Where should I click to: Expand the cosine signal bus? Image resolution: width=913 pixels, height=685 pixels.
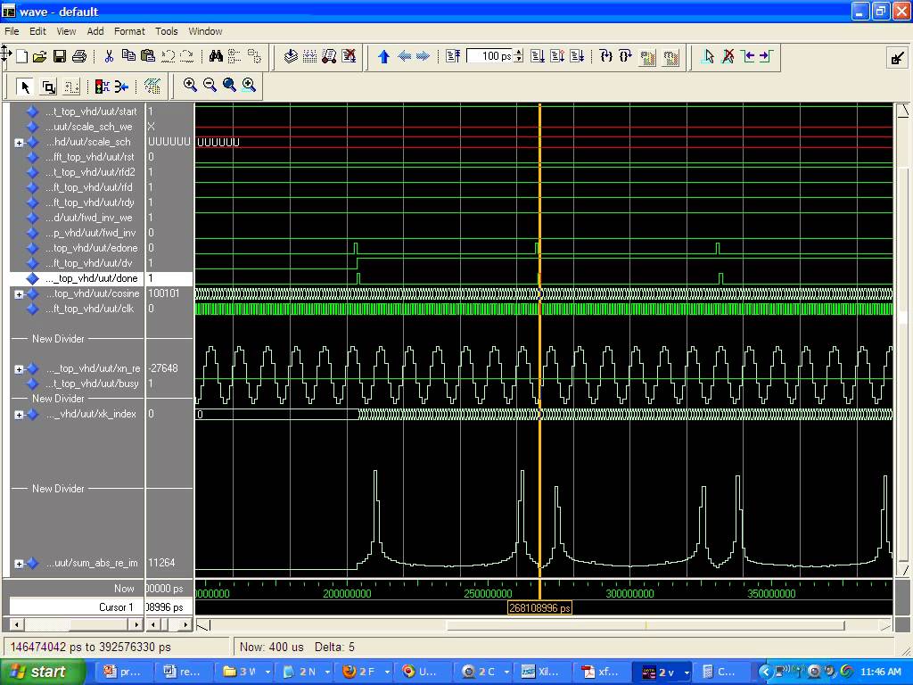point(19,294)
